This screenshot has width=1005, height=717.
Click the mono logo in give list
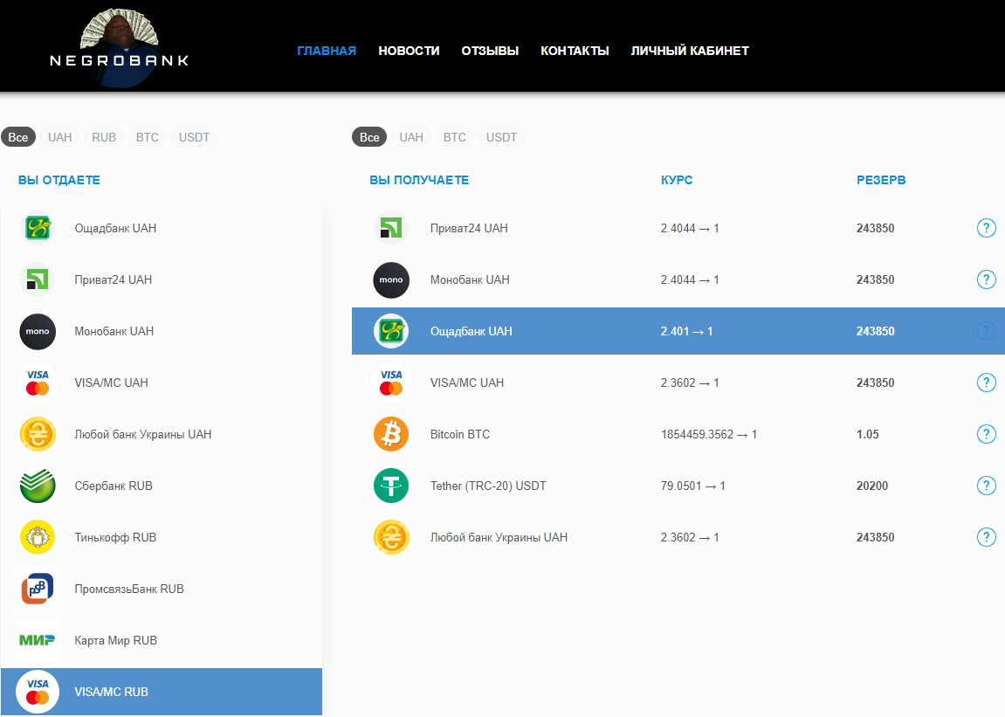[x=38, y=332]
